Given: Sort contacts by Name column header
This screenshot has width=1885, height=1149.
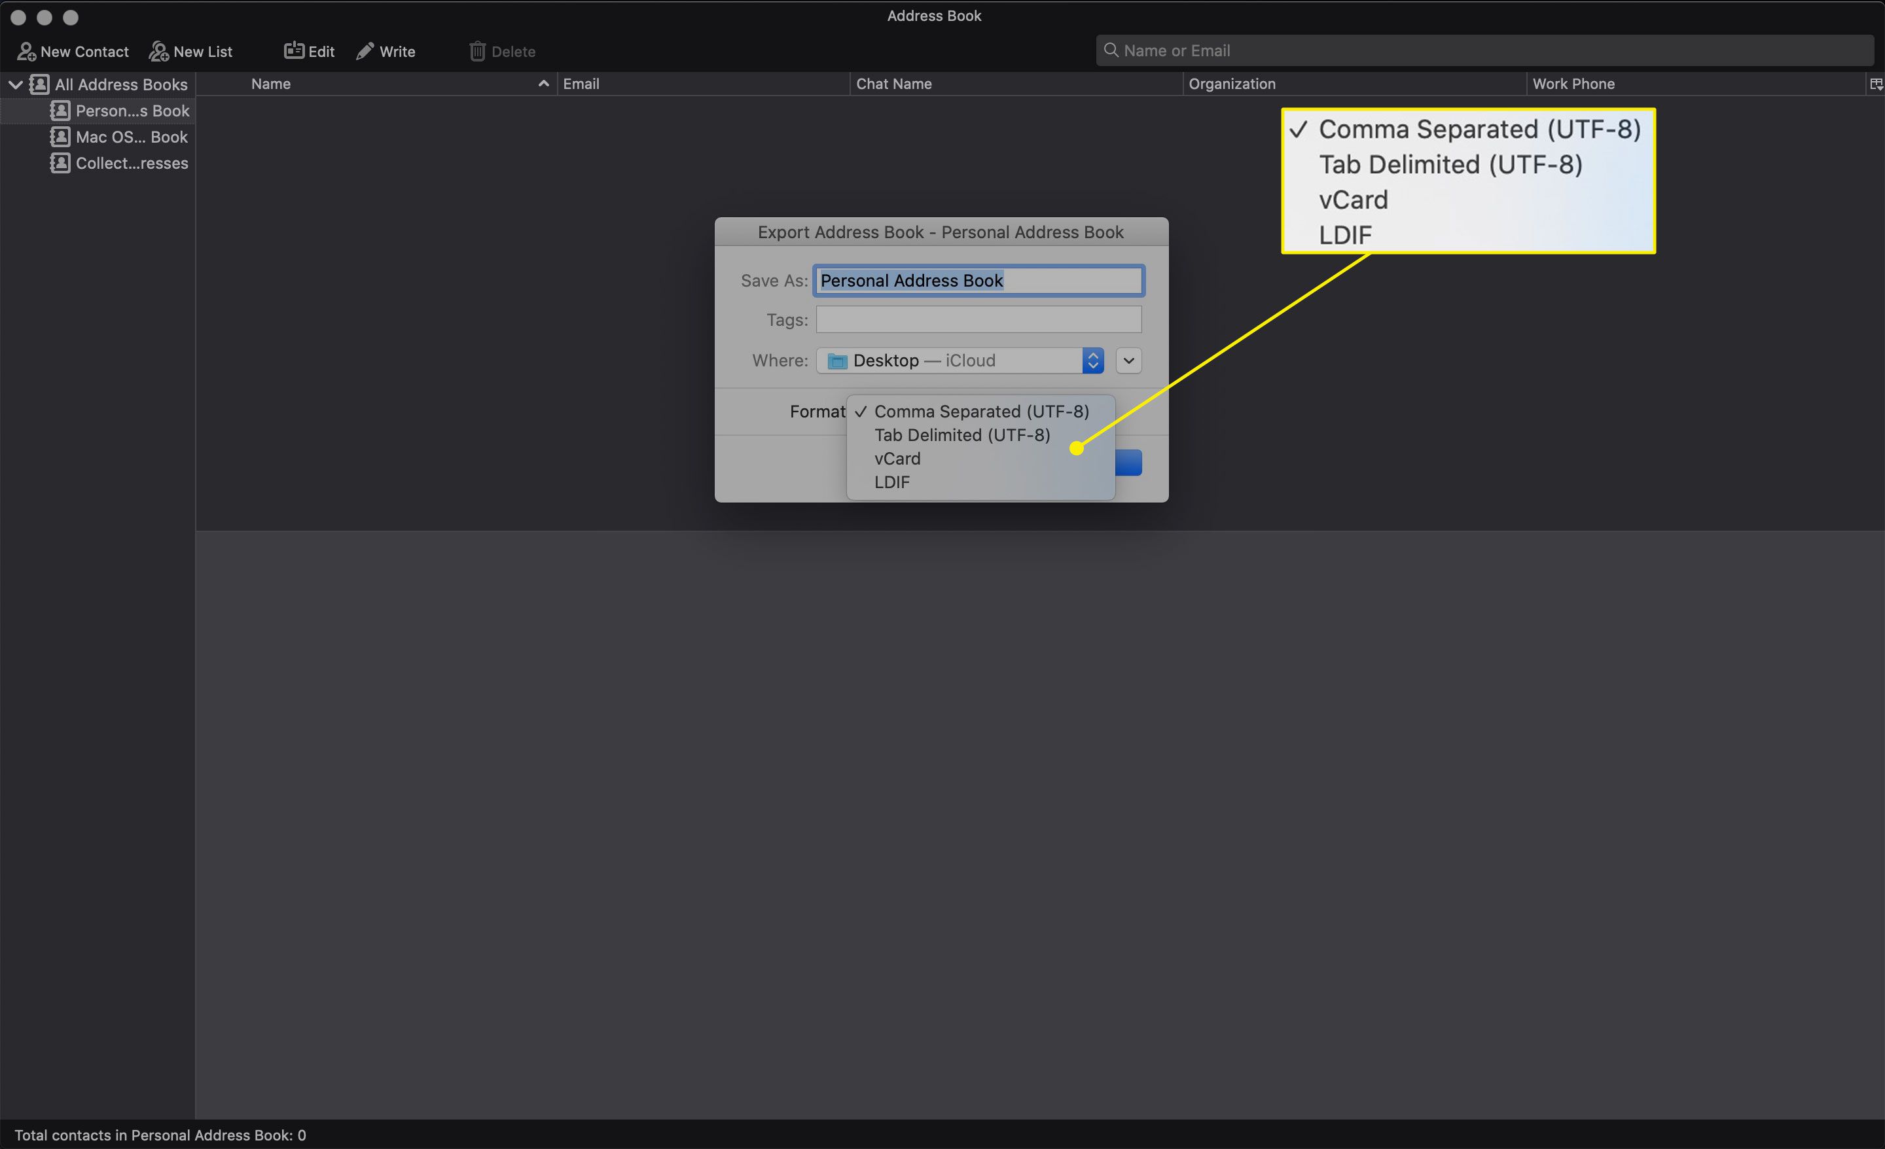Looking at the screenshot, I should click(376, 84).
